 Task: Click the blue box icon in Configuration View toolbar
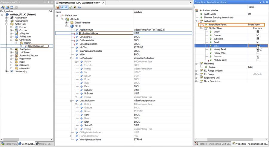[x=7, y=7]
